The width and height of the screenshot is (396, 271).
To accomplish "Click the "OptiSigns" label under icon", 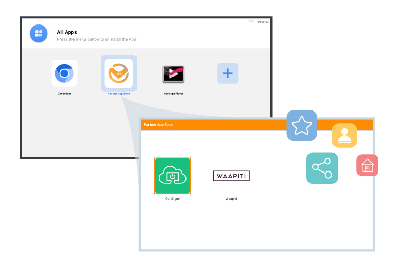I will (172, 199).
